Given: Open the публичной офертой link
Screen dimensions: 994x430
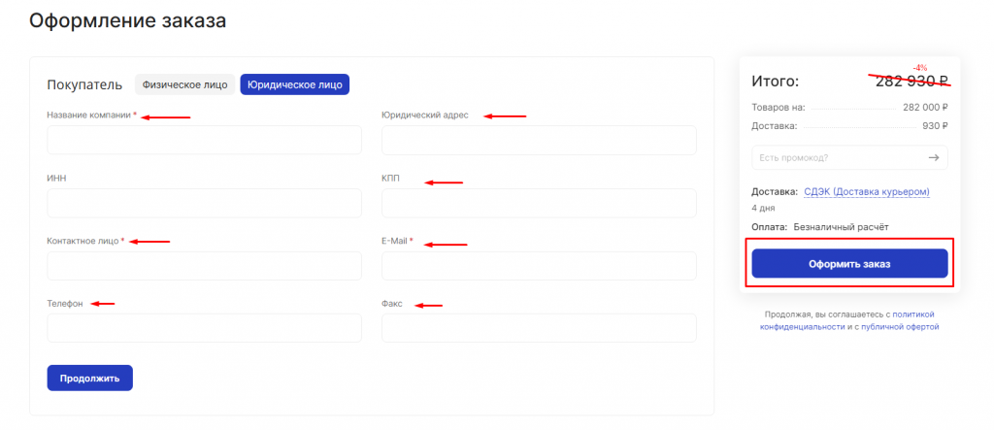Looking at the screenshot, I should pos(899,328).
